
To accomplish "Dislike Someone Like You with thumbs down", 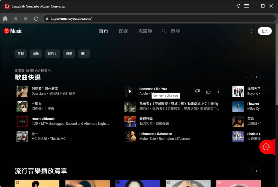I will 197,91.
